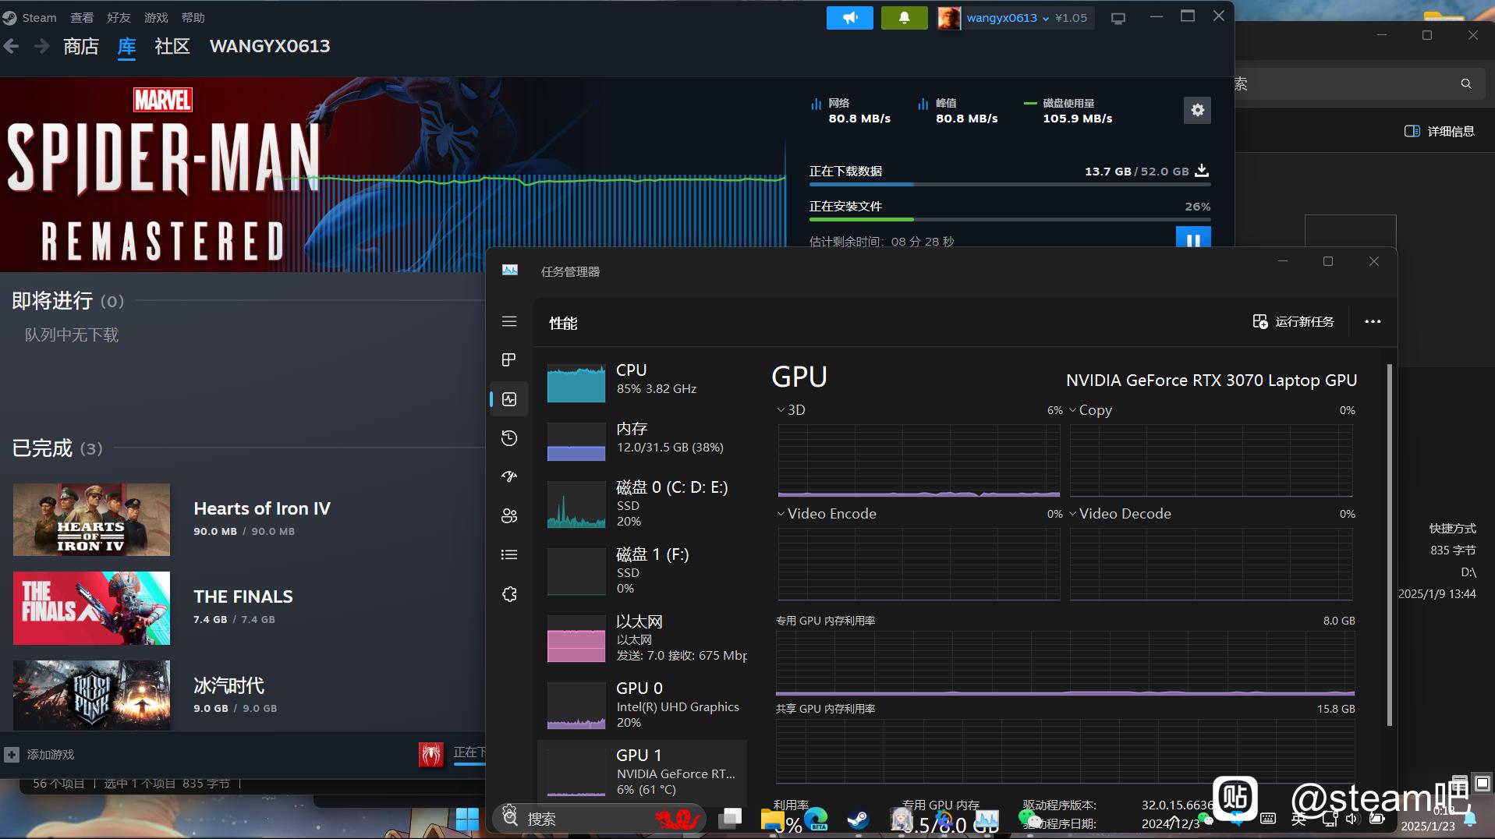Open Video Decode graph dropdown
Viewport: 1495px width, 839px height.
(1120, 514)
